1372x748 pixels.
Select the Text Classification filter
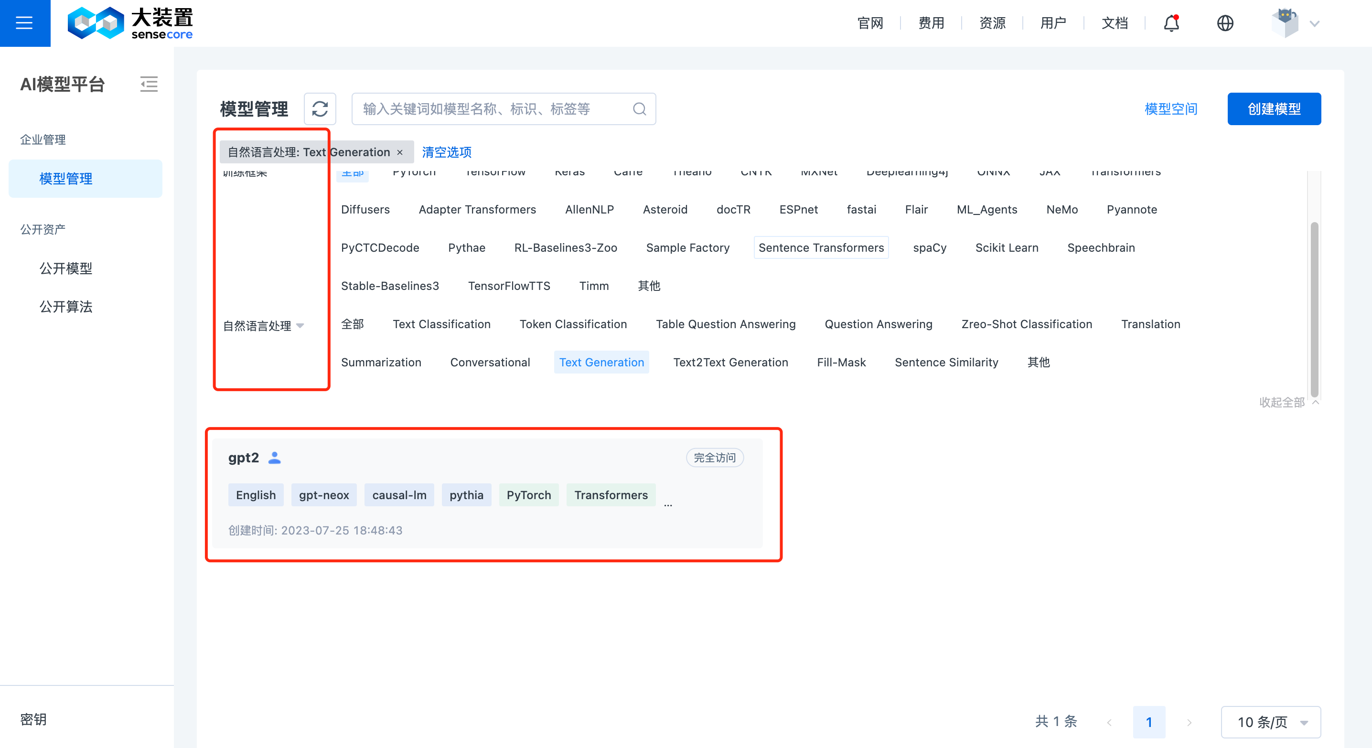pos(441,324)
